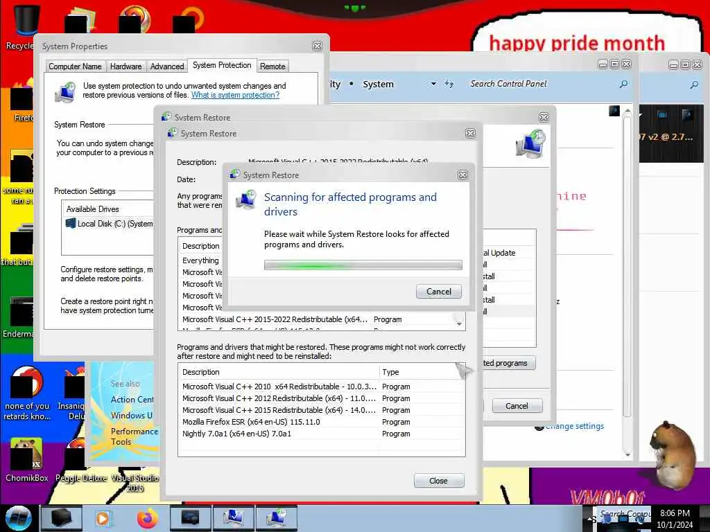710x532 pixels.
Task: Click the black box taskbar icon
Action: click(61, 518)
